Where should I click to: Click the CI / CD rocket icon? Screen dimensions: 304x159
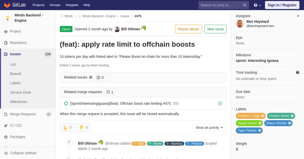click(6, 126)
